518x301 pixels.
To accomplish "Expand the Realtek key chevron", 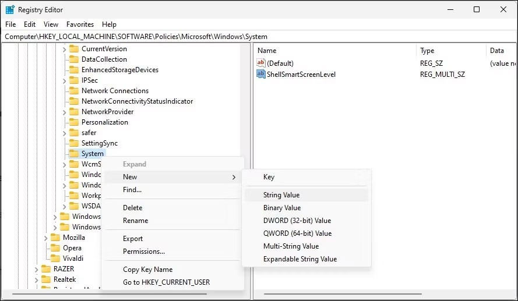I will tap(37, 279).
